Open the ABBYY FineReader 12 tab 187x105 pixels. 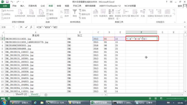click(x=110, y=6)
